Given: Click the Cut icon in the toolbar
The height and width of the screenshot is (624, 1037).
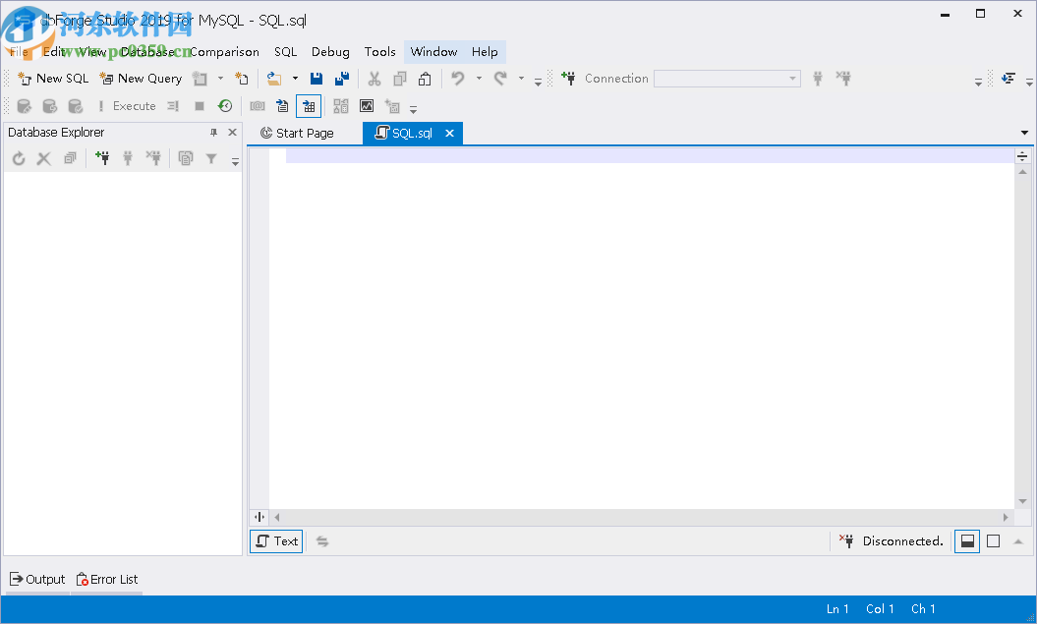Looking at the screenshot, I should 374,78.
